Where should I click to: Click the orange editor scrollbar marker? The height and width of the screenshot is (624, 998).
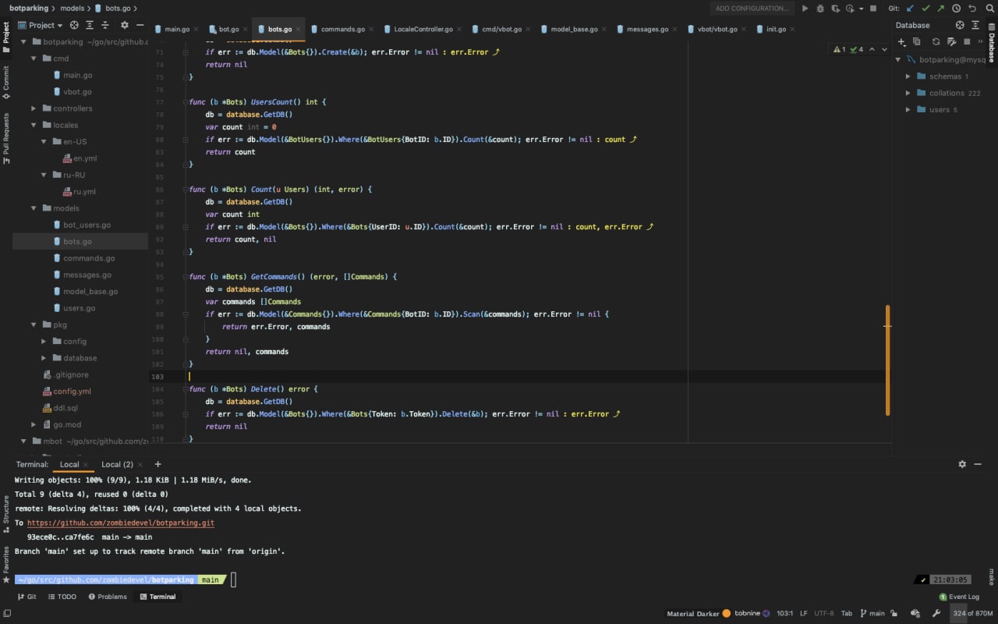887,359
